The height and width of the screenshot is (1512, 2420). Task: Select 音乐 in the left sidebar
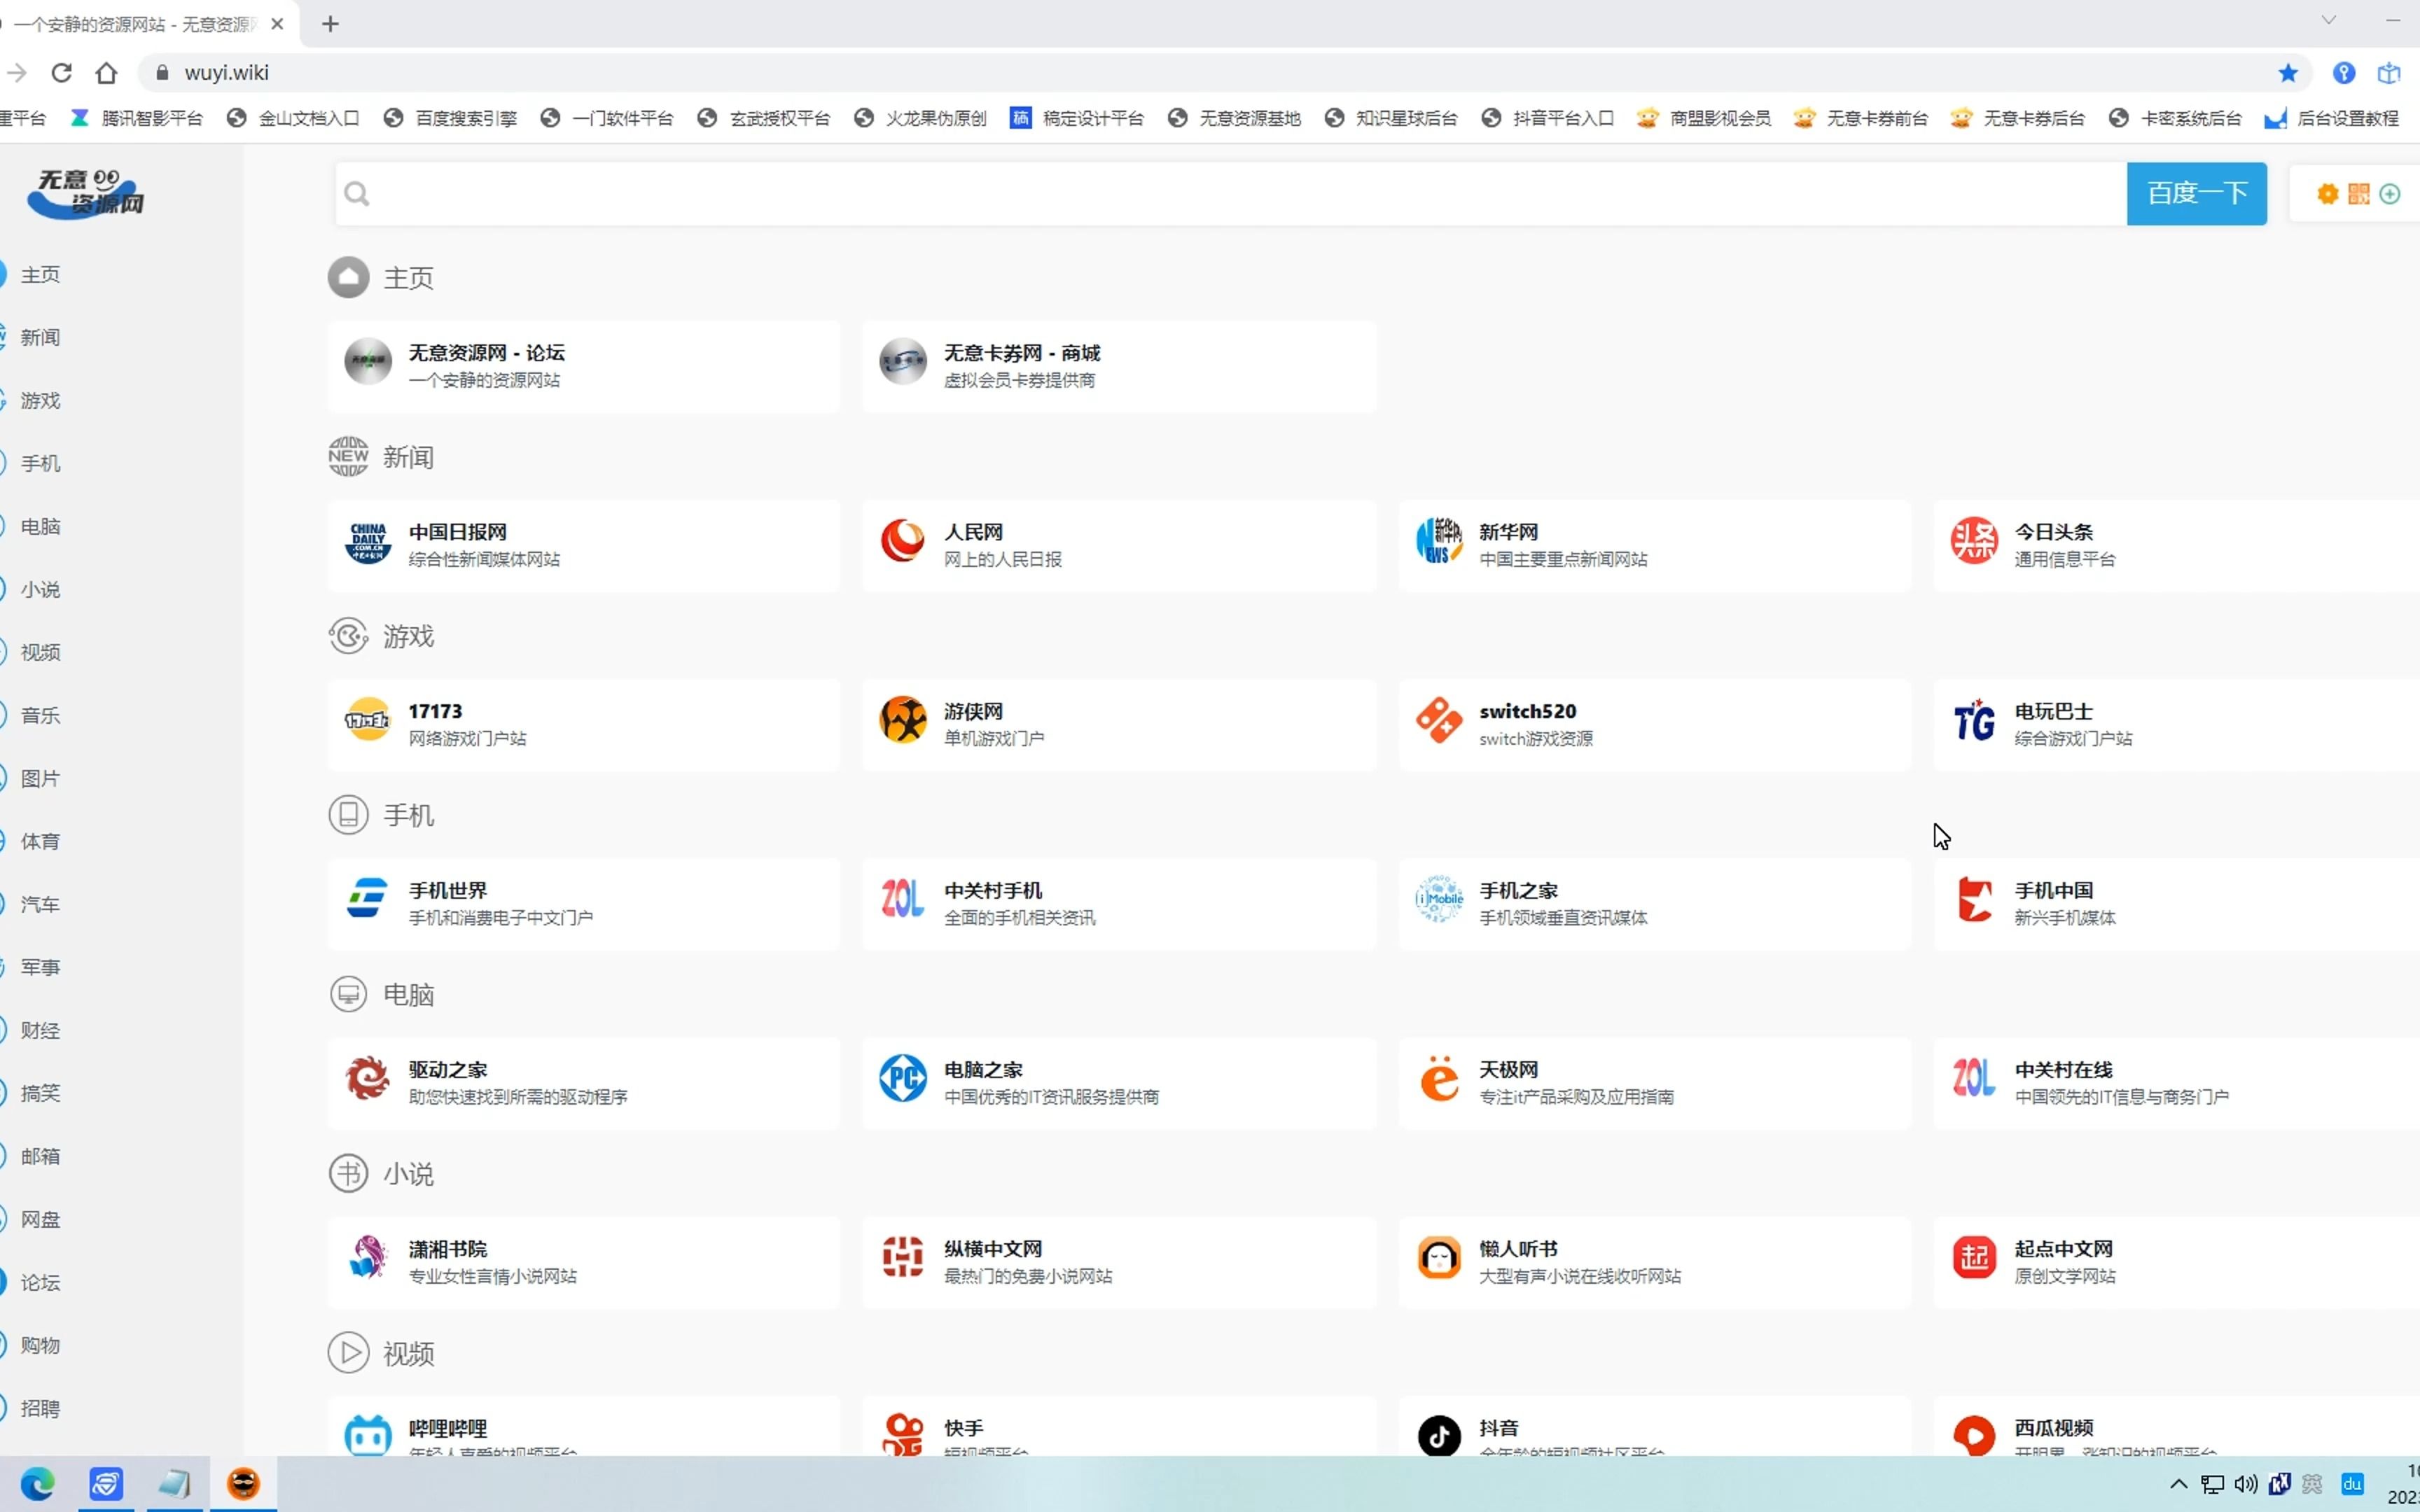click(x=40, y=716)
